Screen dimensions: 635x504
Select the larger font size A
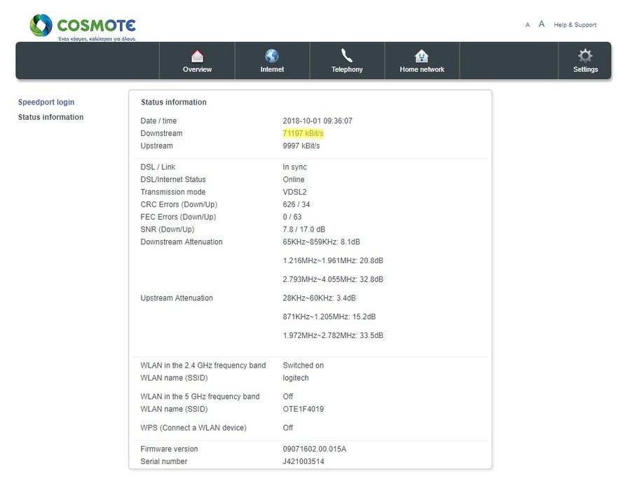click(x=542, y=24)
